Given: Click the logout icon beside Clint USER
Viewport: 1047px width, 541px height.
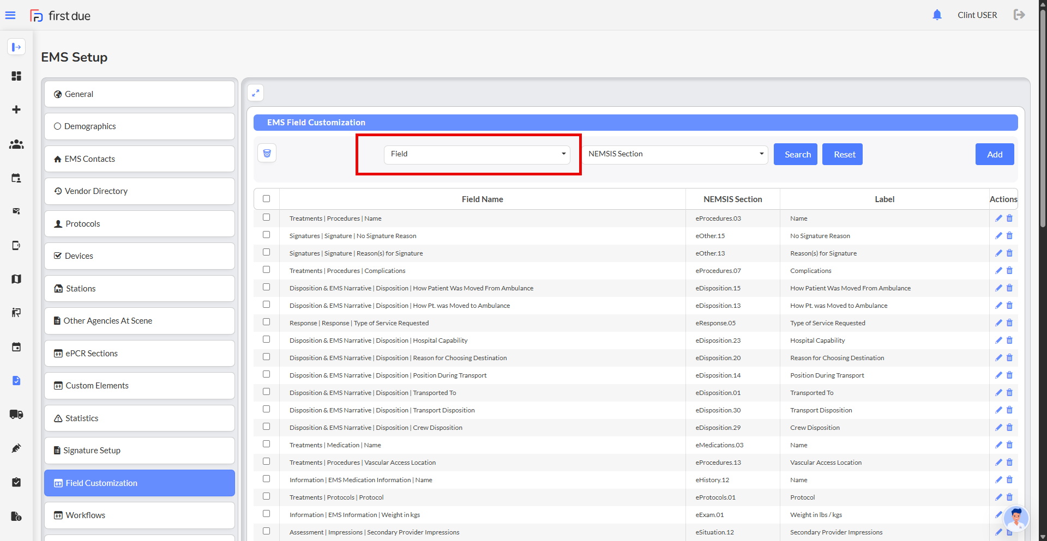Looking at the screenshot, I should coord(1019,15).
